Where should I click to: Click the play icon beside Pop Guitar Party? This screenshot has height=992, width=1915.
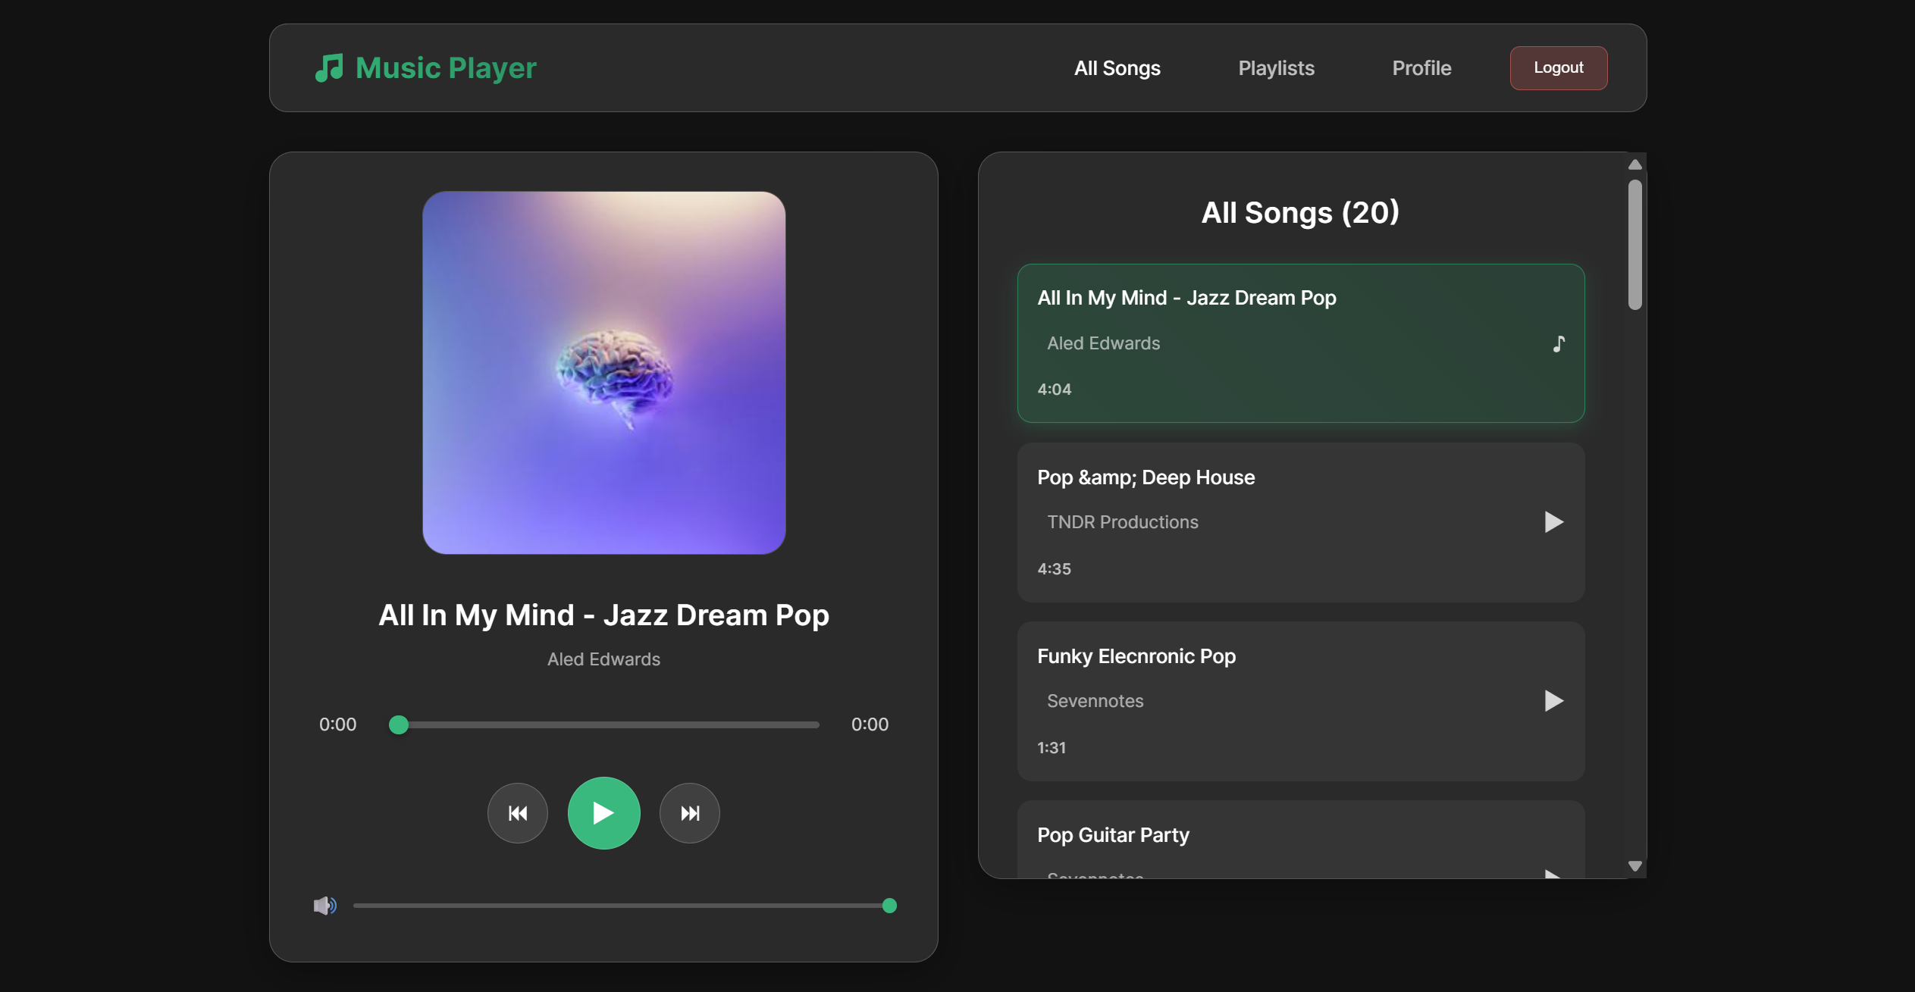point(1553,875)
